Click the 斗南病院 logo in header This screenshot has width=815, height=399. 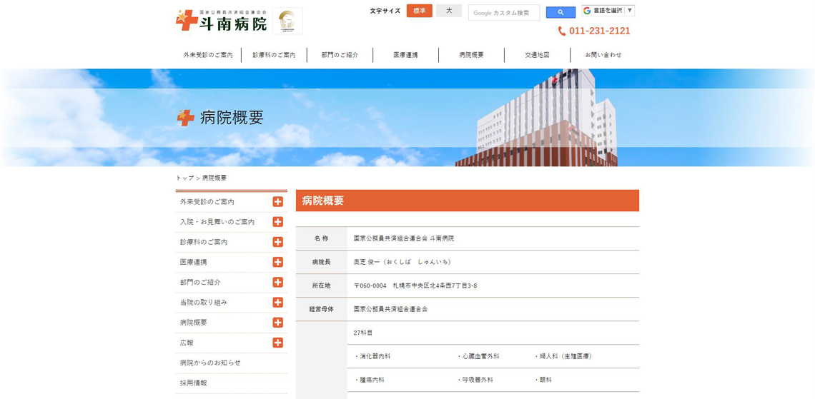(x=222, y=20)
